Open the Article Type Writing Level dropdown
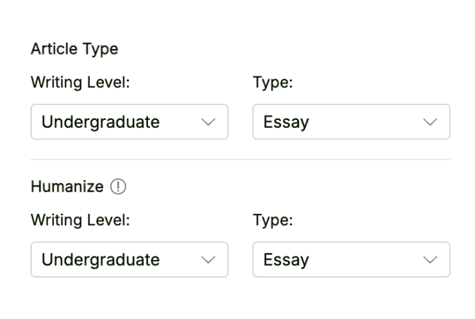 129,122
